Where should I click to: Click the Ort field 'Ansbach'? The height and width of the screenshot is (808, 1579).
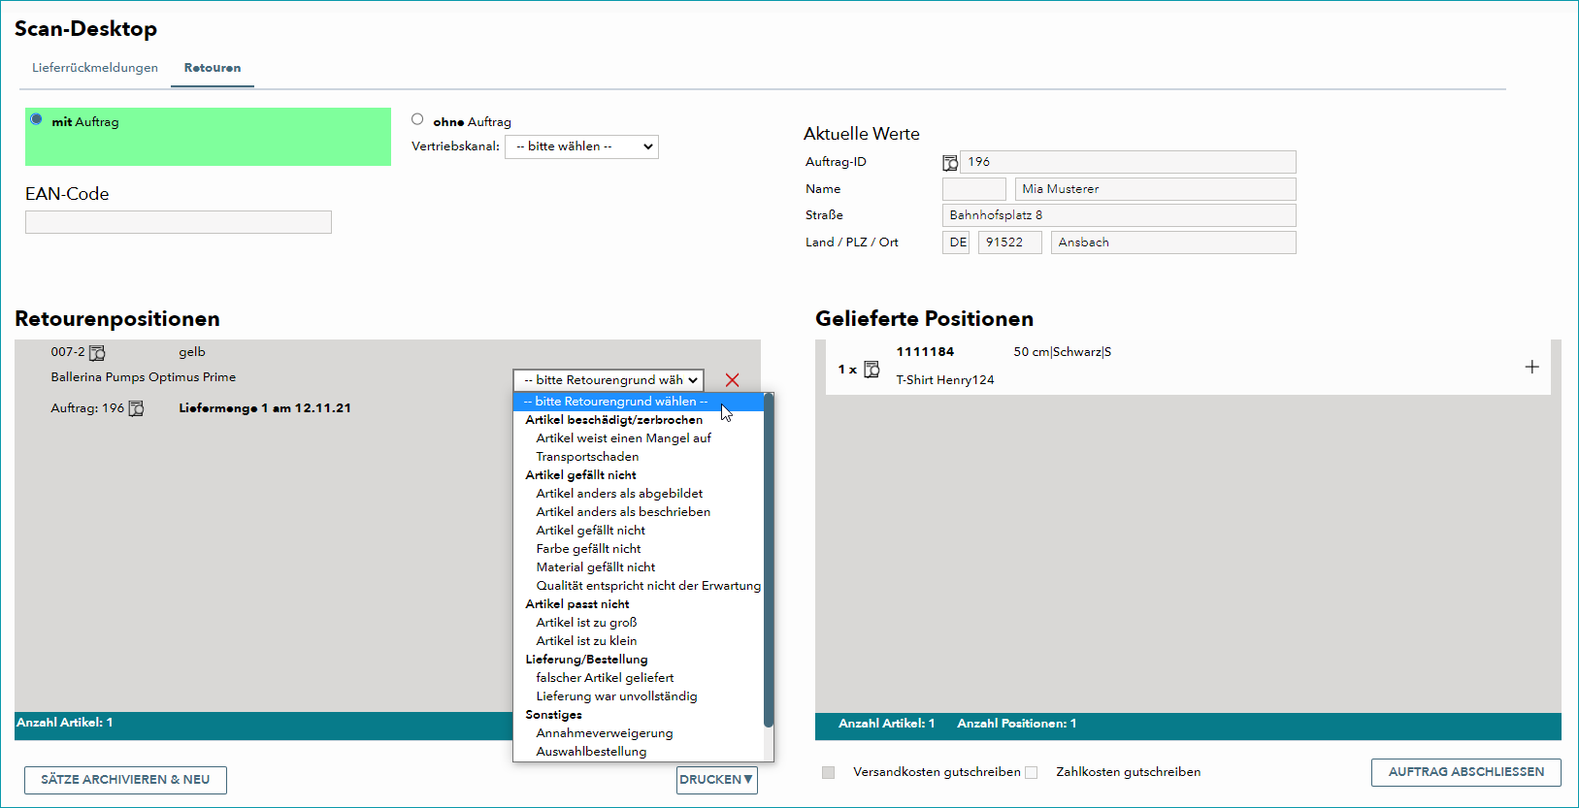tap(1173, 242)
